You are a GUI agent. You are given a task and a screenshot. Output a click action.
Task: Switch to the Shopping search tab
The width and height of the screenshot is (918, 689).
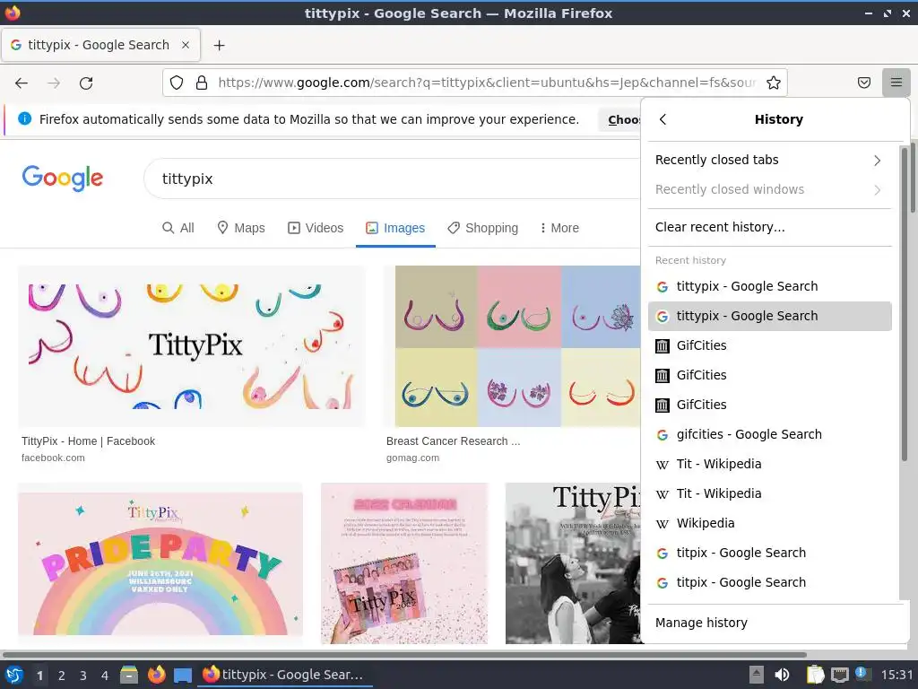(482, 228)
